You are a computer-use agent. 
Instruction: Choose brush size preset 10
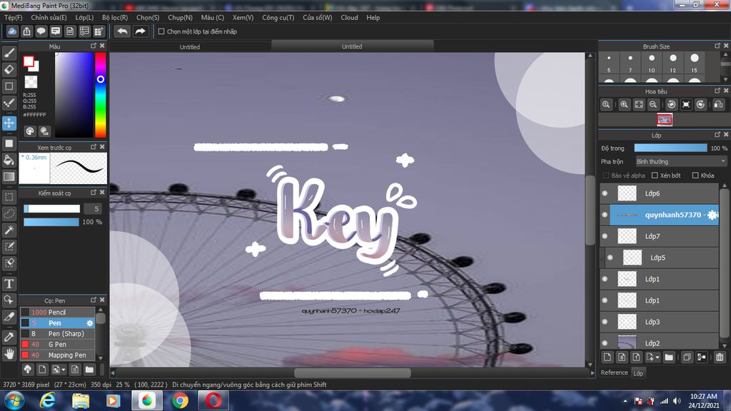(x=651, y=63)
